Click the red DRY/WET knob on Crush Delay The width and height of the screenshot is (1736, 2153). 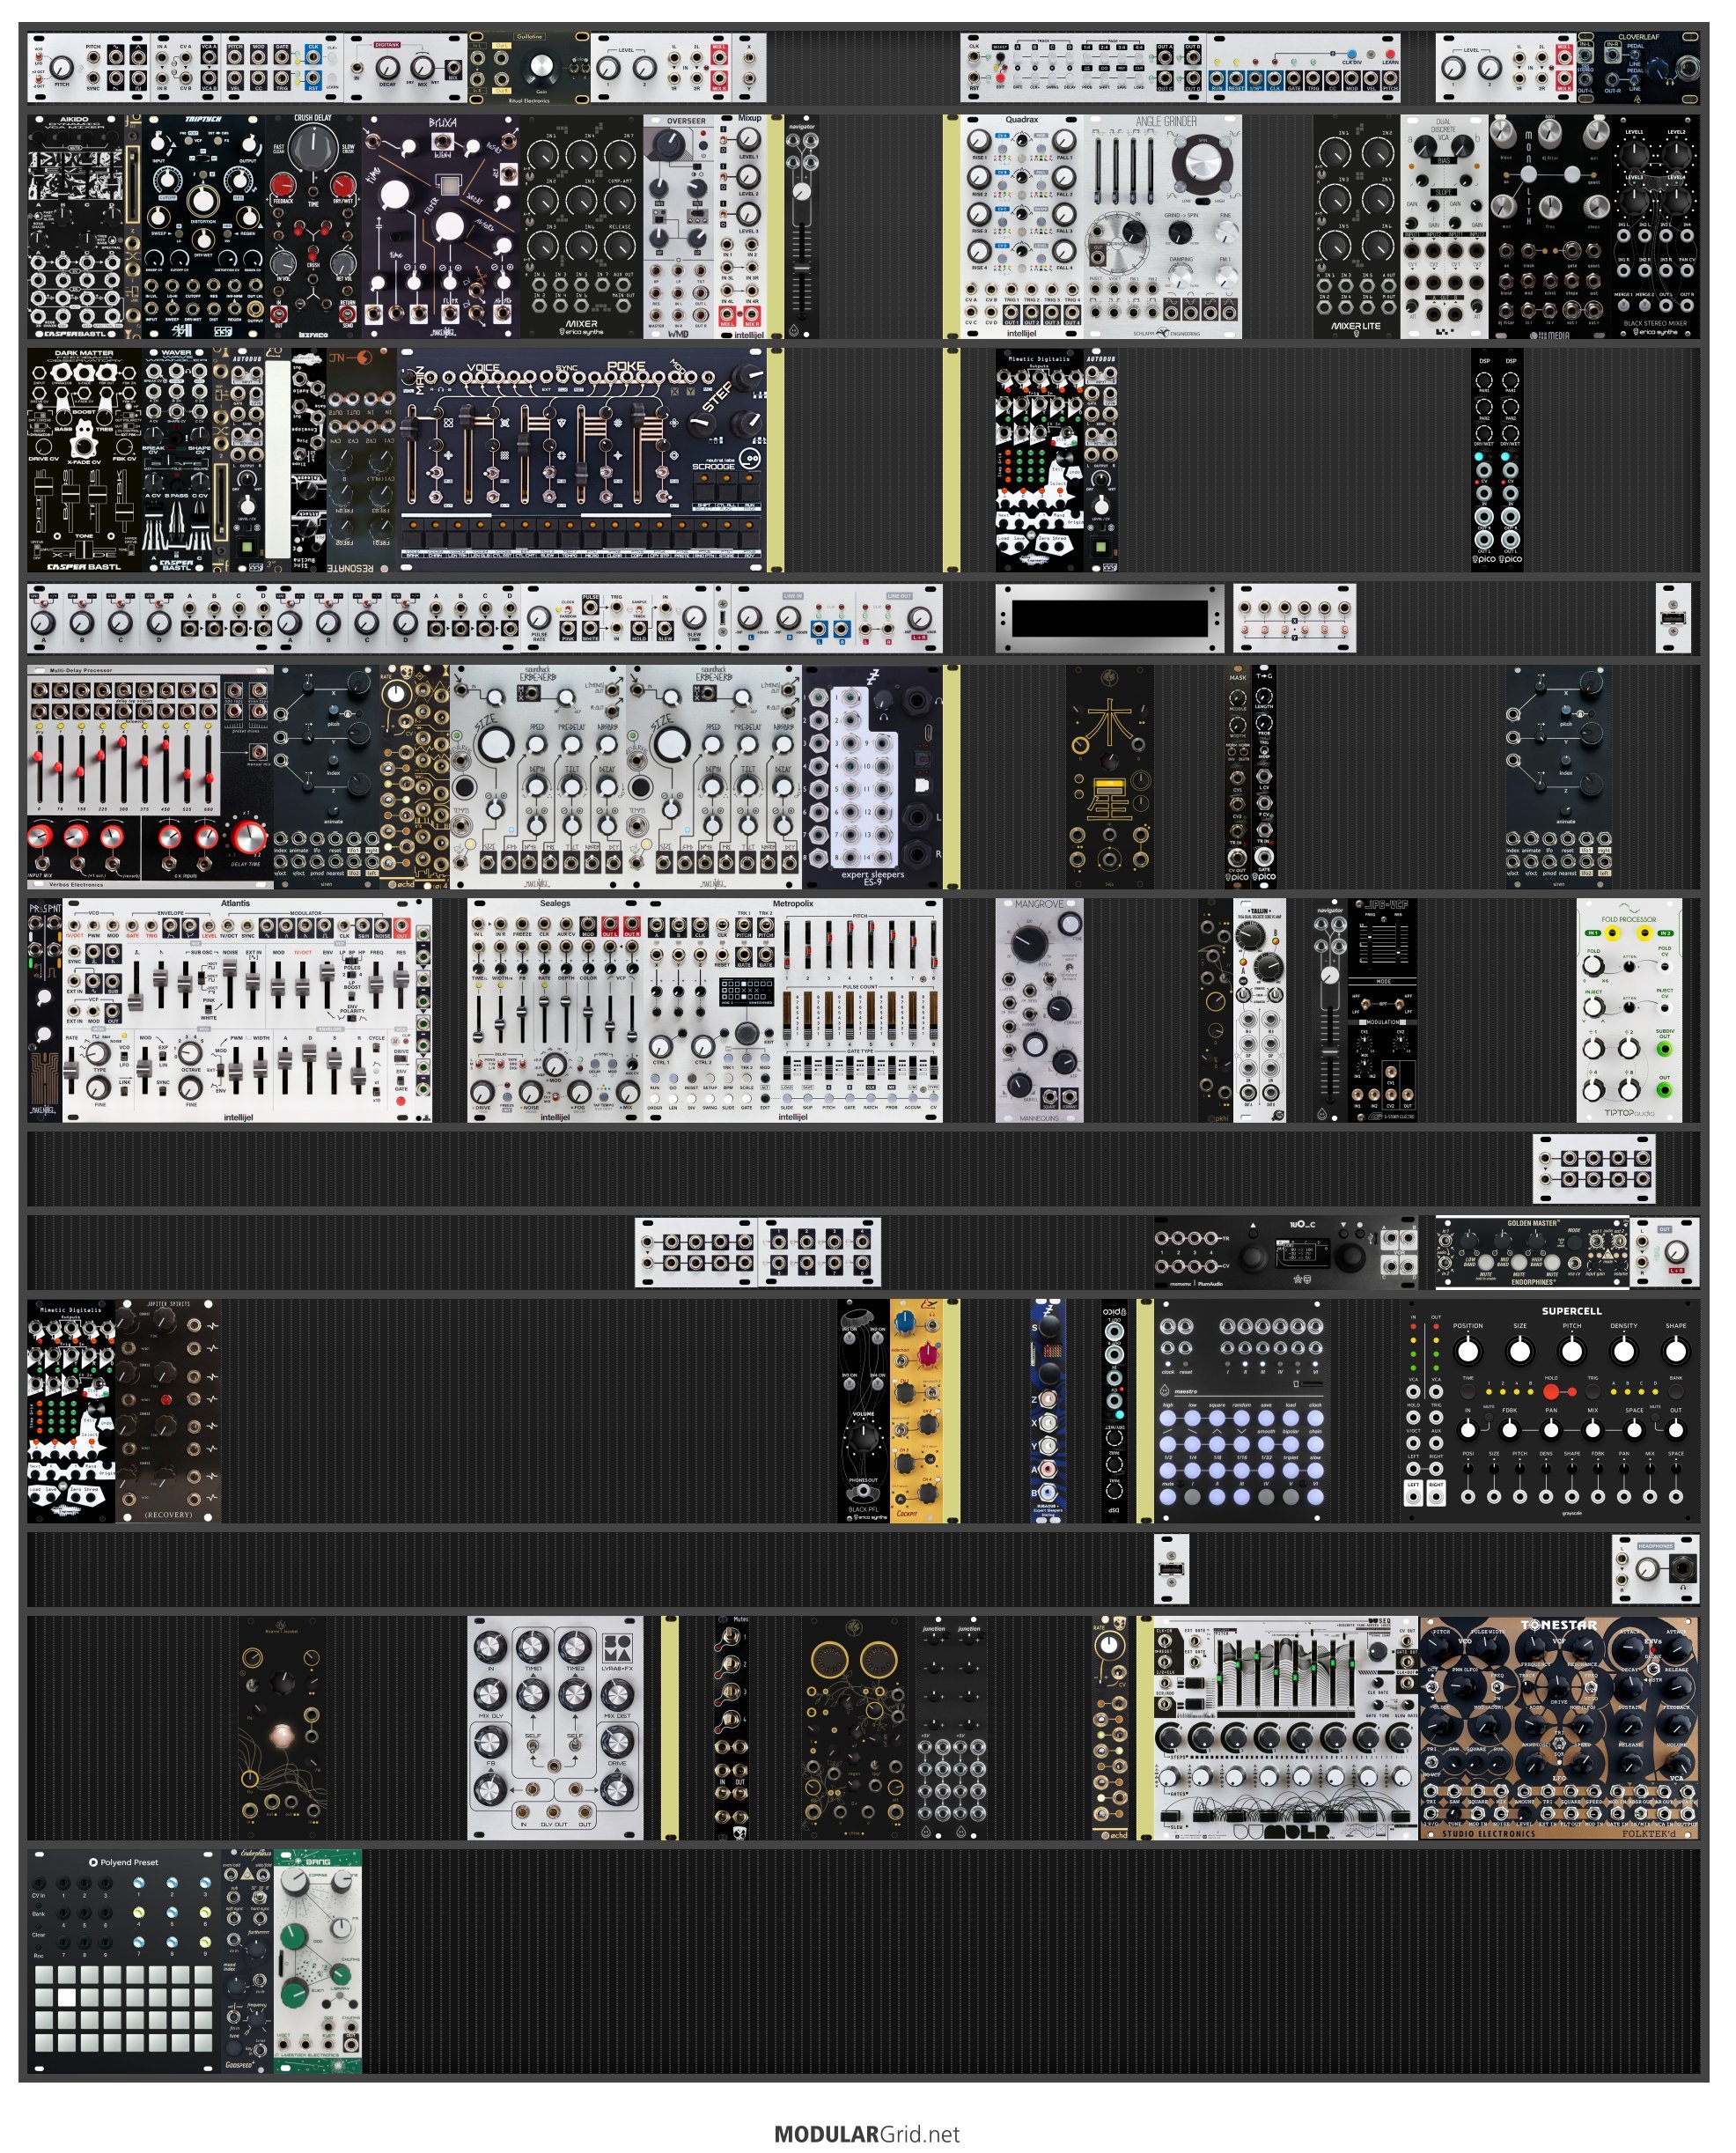click(x=343, y=186)
